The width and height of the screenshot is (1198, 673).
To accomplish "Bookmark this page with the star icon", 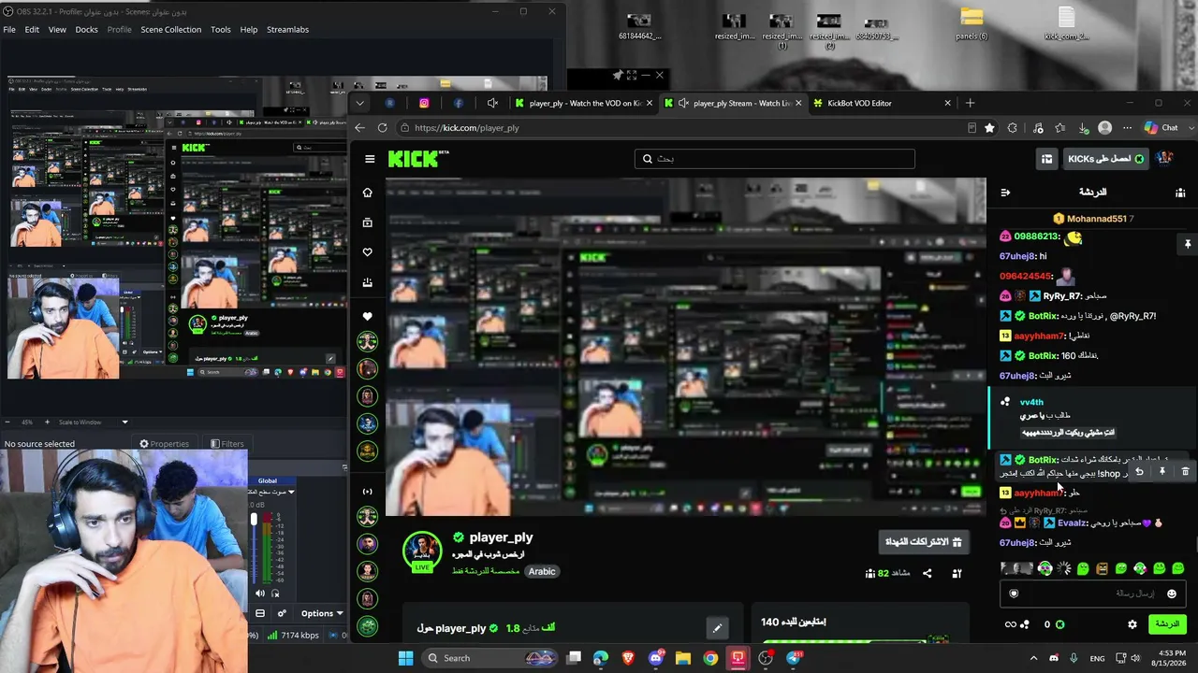I will [x=989, y=128].
